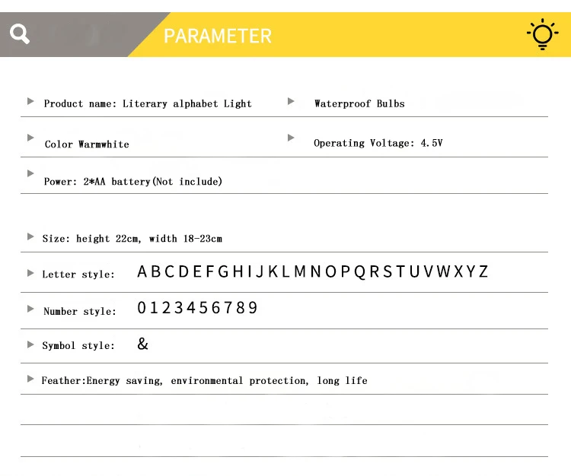Select 'Operating Voltage: 4.5V' text
This screenshot has width=571, height=476.
pos(378,143)
